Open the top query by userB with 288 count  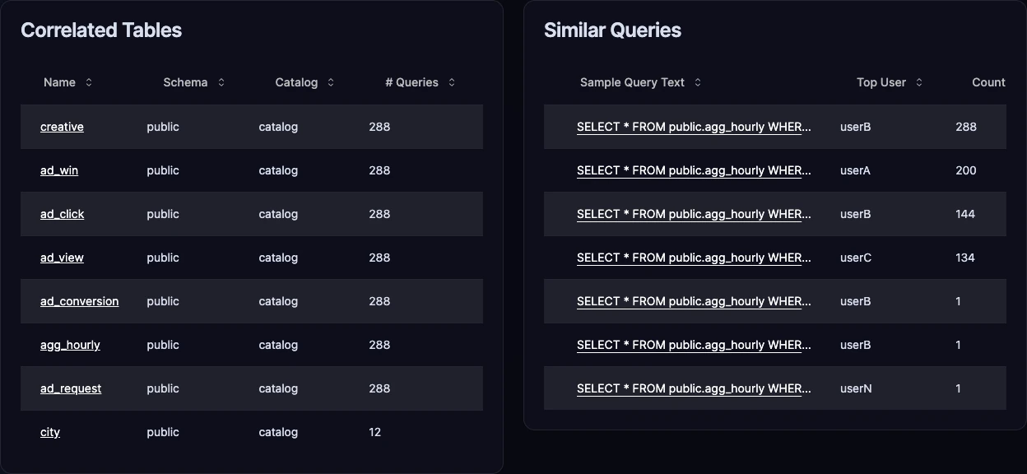pyautogui.click(x=694, y=127)
